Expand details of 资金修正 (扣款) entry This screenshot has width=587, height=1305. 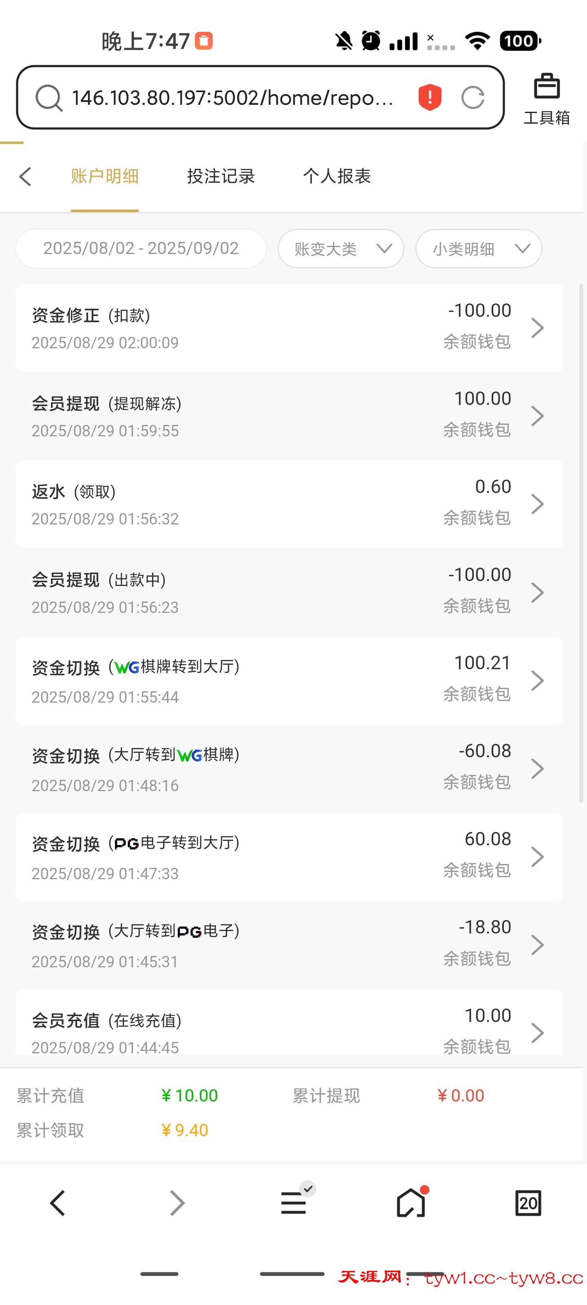coord(289,327)
